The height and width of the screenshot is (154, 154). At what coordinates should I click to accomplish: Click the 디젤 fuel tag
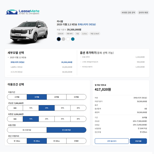click(x=77, y=34)
